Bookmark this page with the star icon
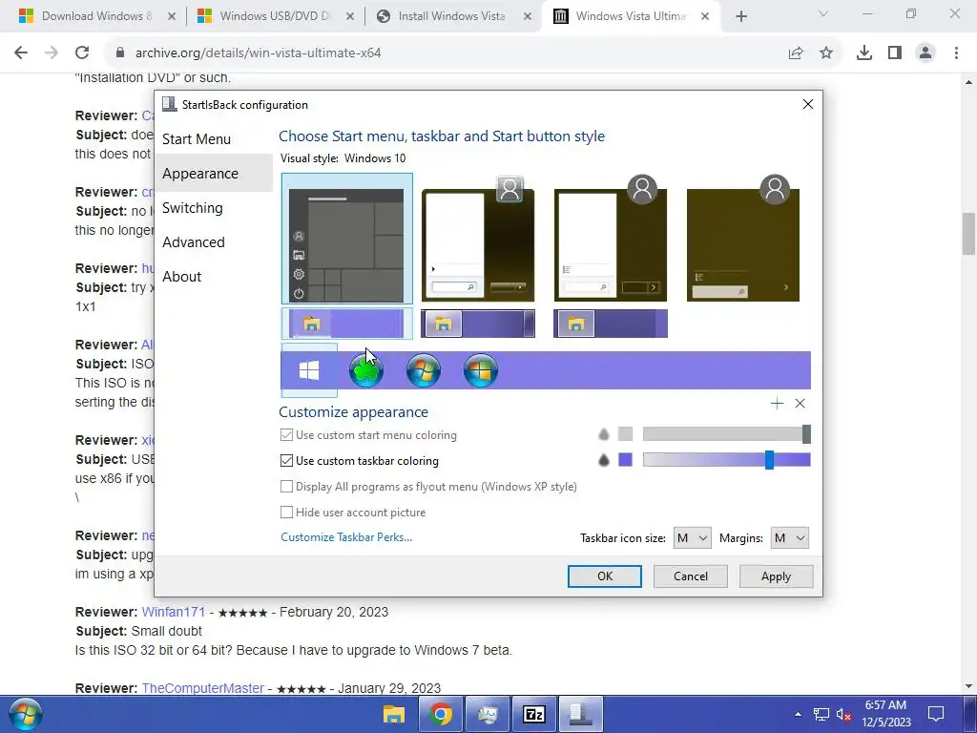The height and width of the screenshot is (733, 977). click(x=826, y=53)
